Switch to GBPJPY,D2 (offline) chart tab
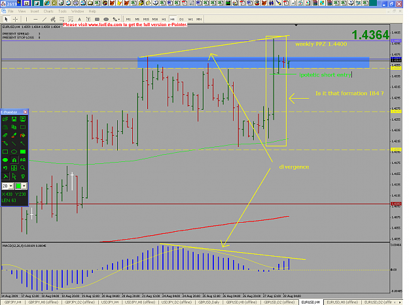The image size is (409, 305). tap(80, 302)
